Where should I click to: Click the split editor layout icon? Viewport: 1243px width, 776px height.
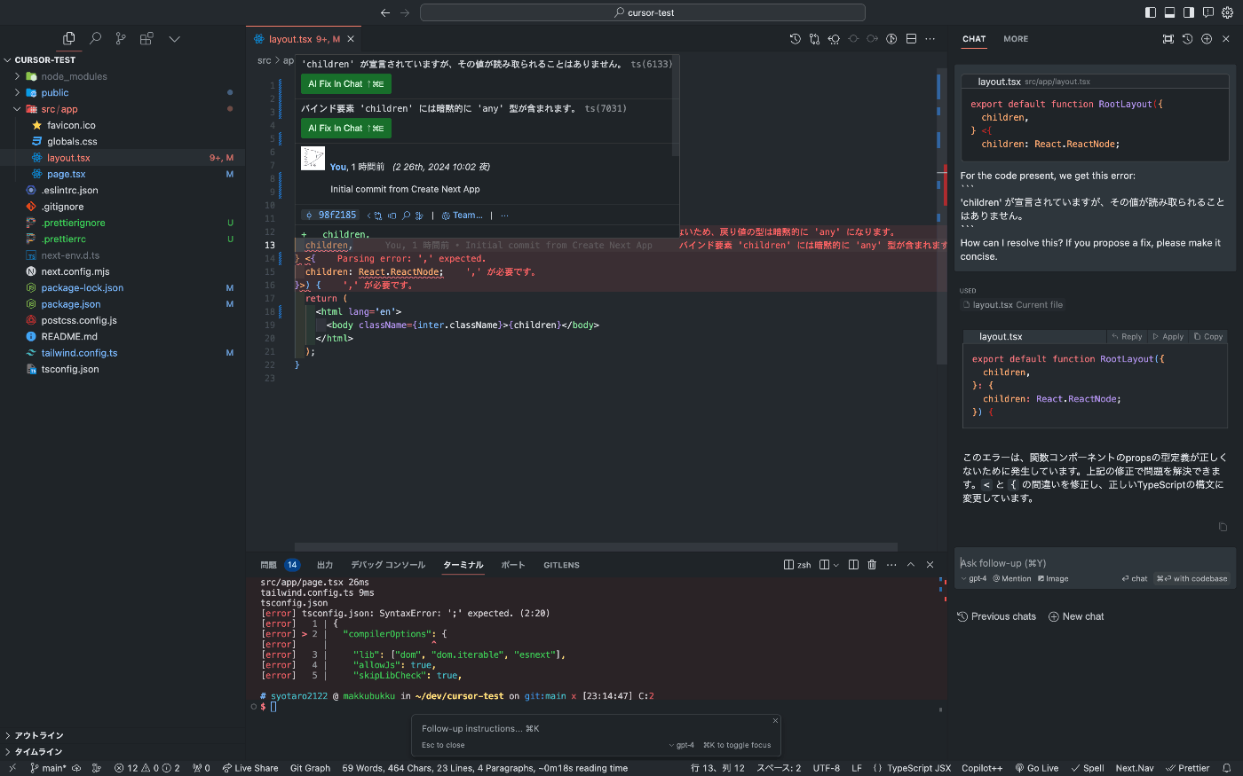911,39
